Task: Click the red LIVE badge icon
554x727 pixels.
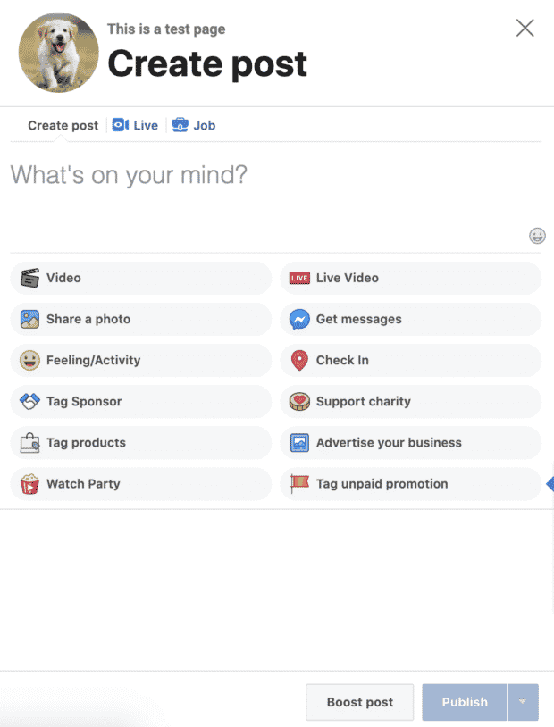Action: click(x=299, y=278)
